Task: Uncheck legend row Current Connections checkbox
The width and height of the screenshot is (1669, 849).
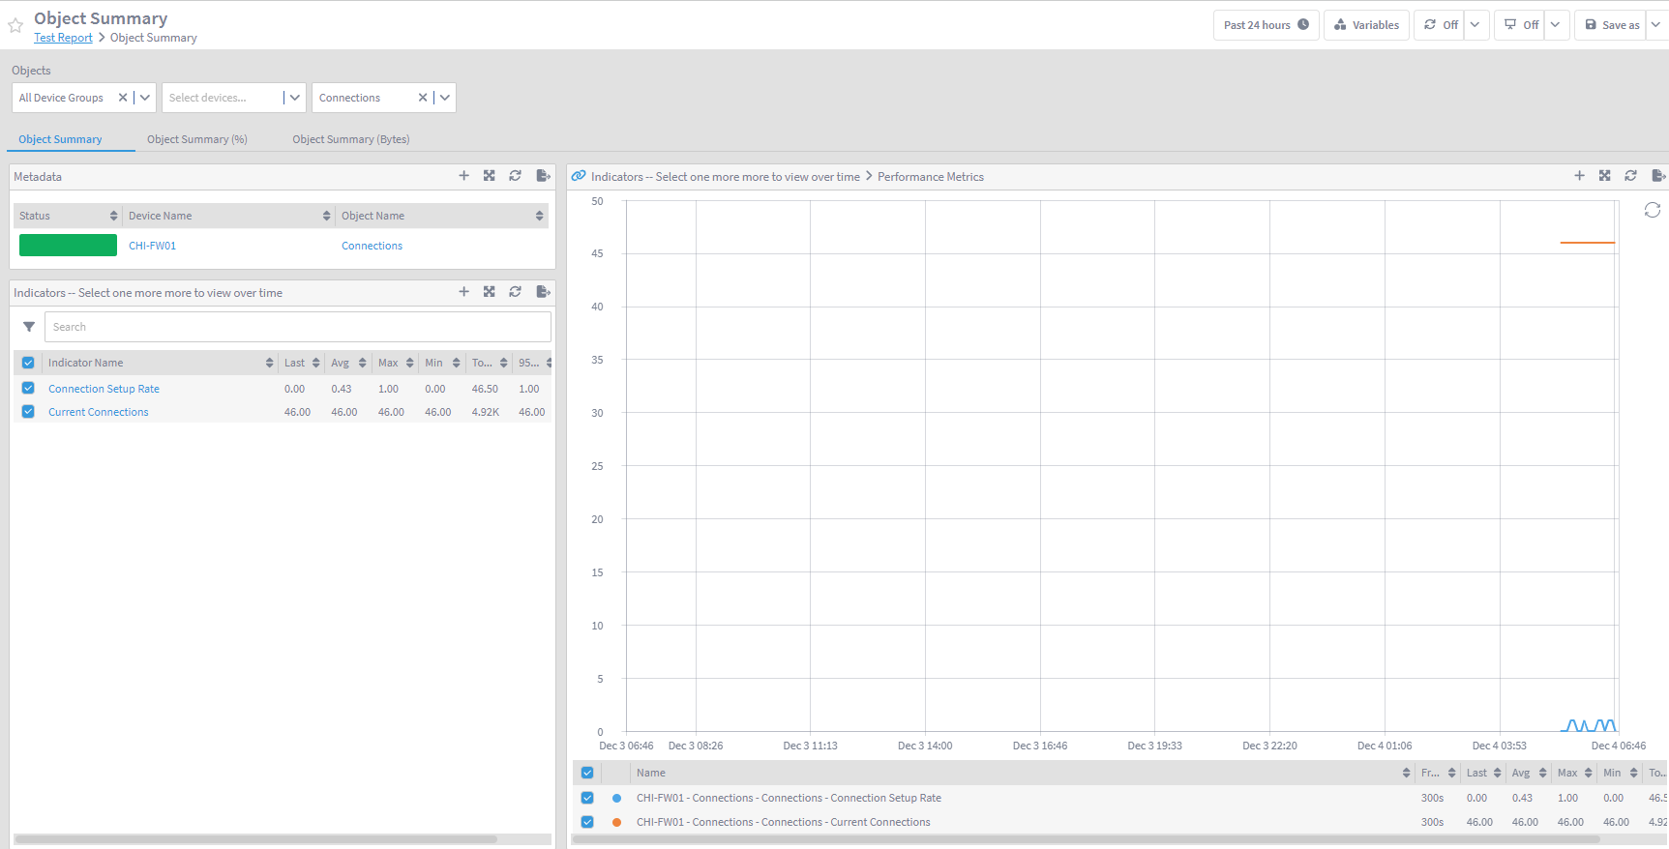Action: [x=587, y=822]
